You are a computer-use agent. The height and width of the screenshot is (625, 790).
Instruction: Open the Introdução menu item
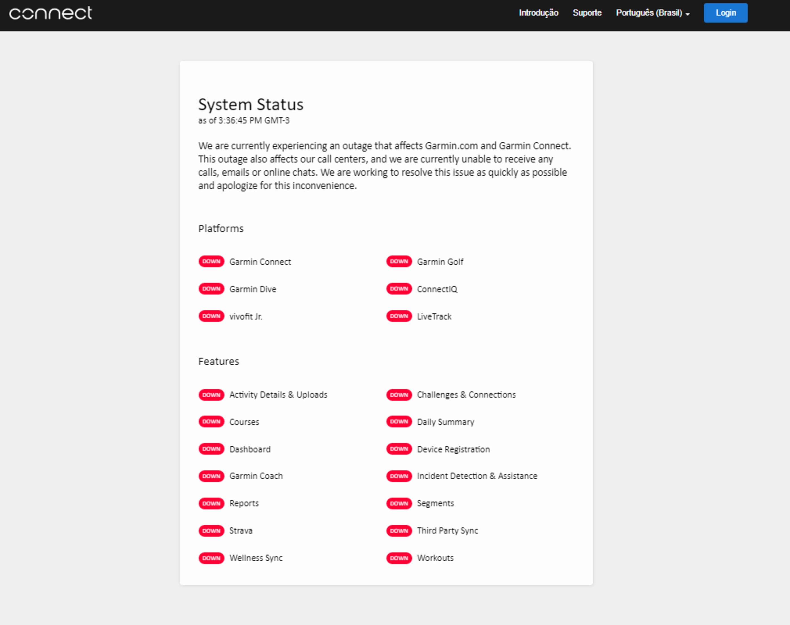pyautogui.click(x=538, y=13)
